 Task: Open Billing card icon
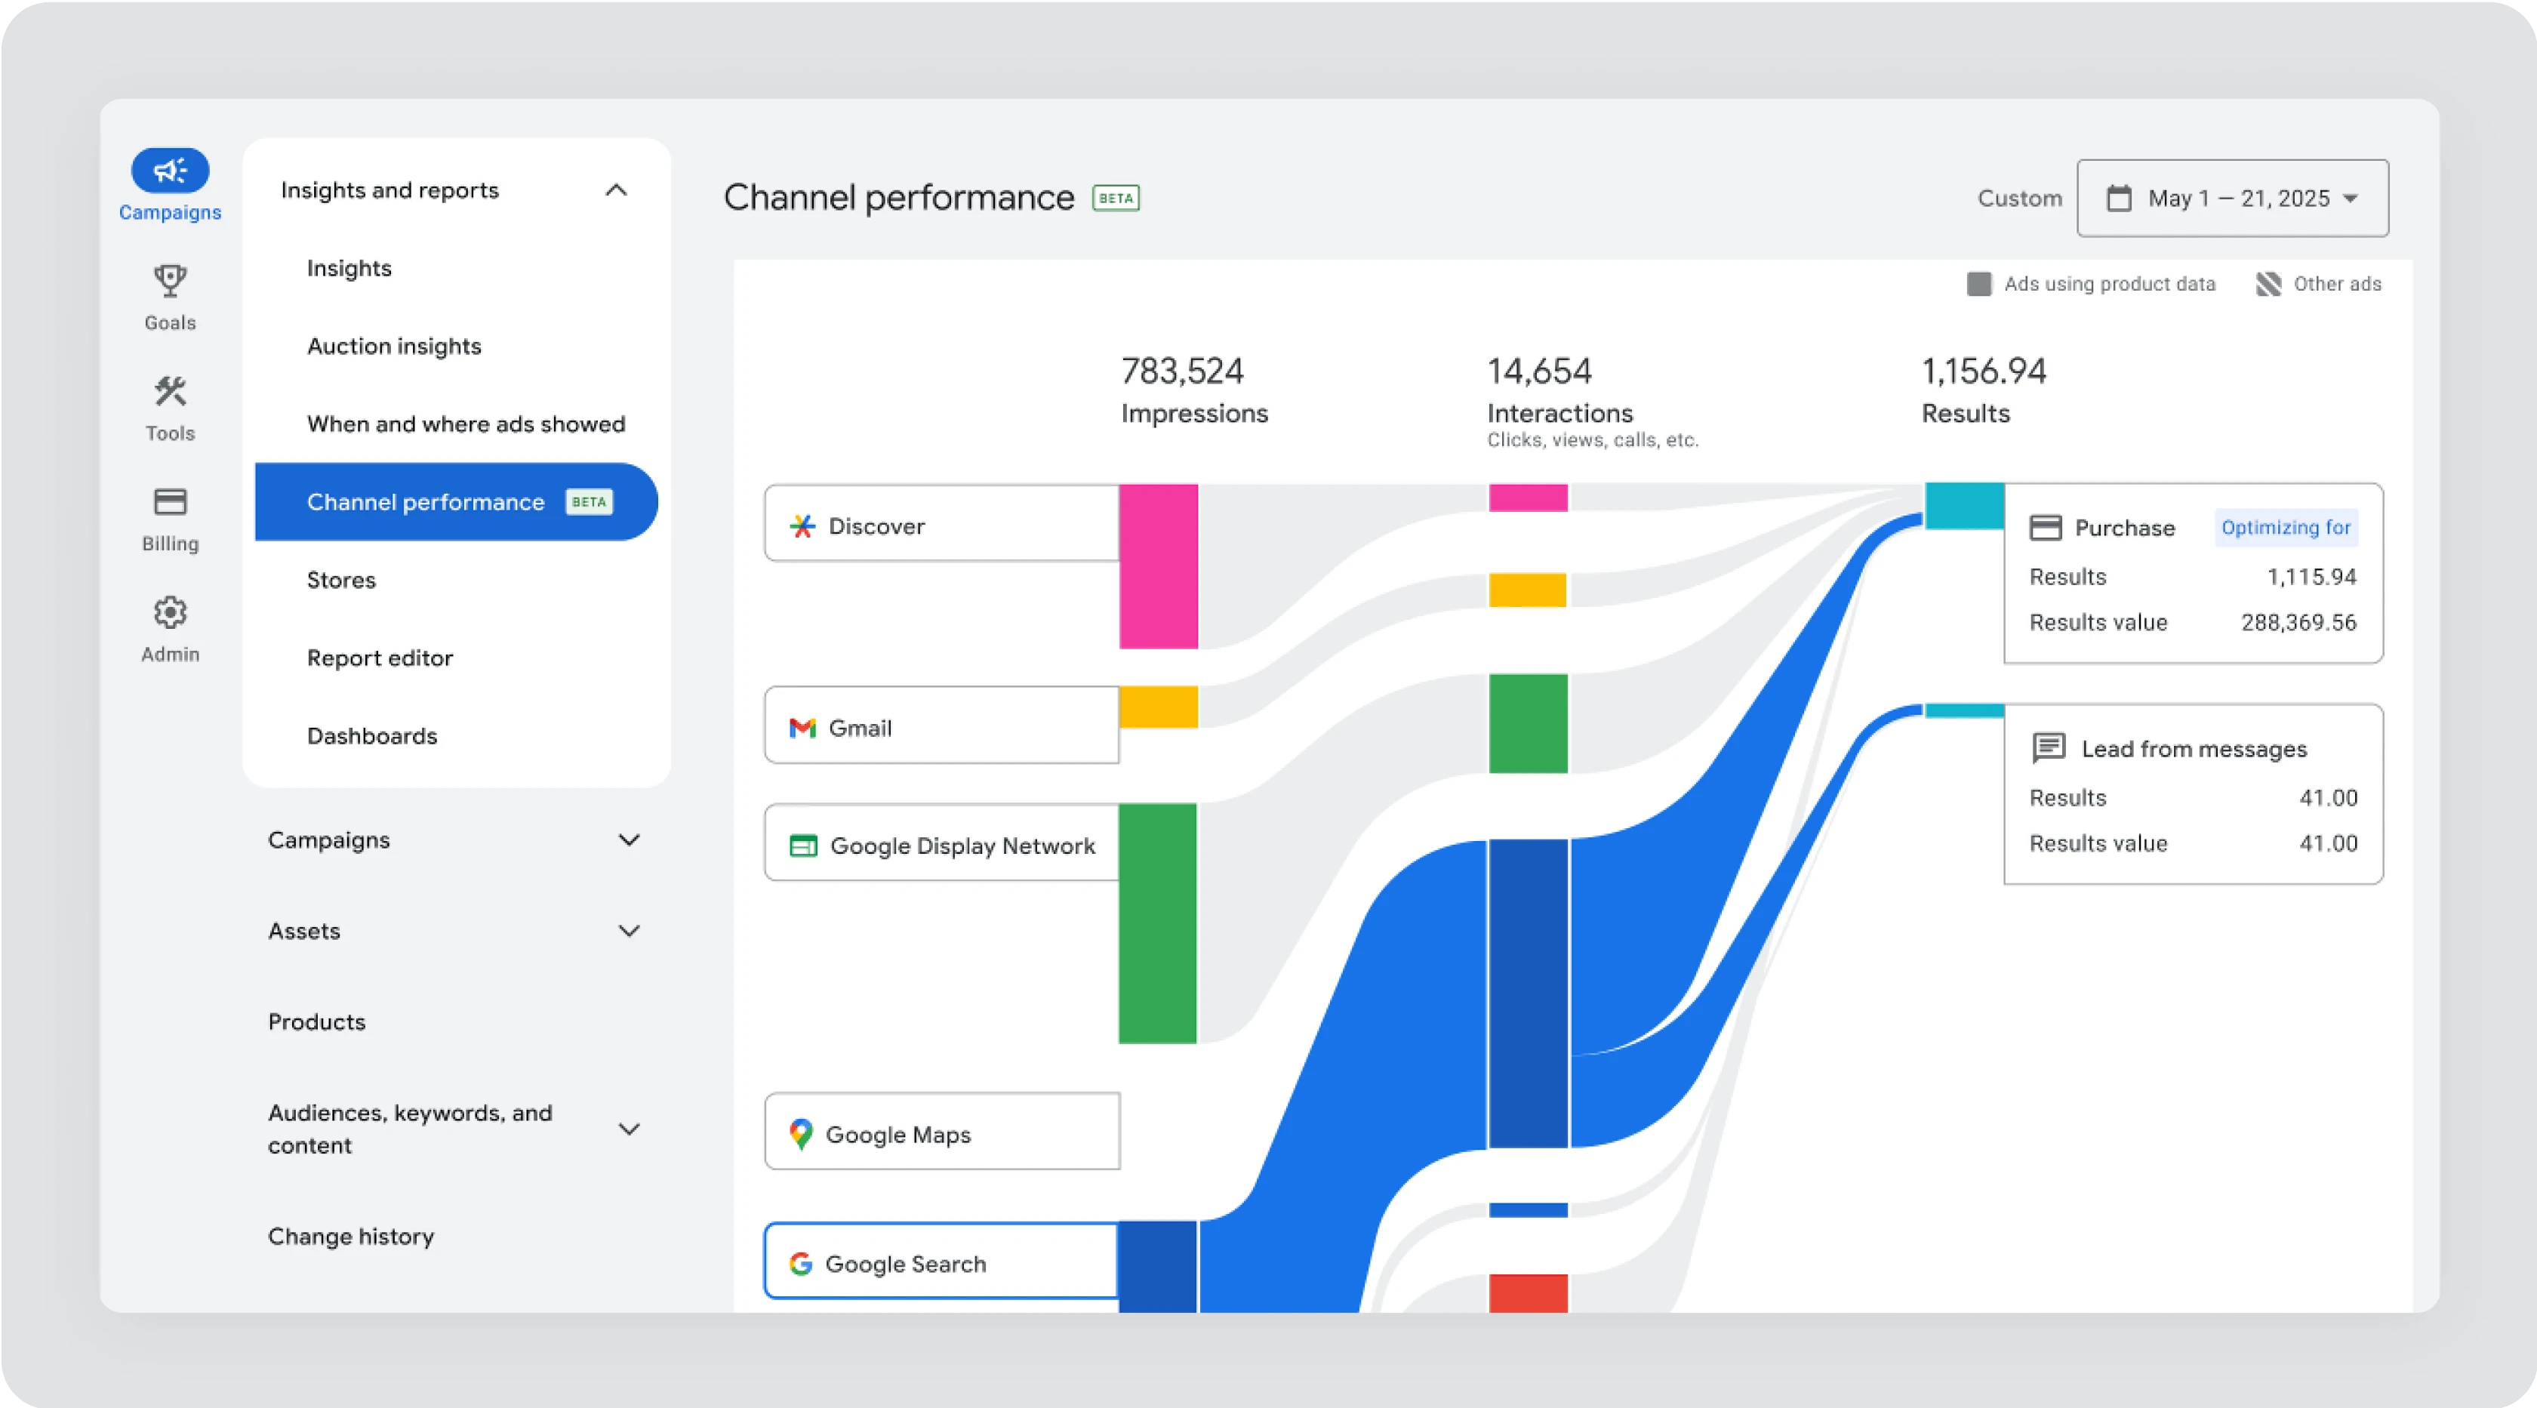(169, 501)
